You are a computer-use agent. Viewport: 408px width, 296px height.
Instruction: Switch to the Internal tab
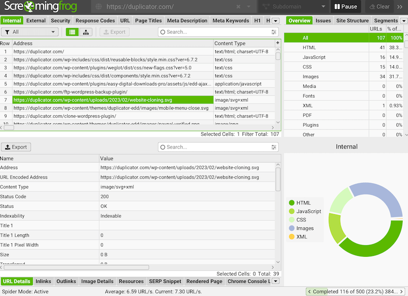pyautogui.click(x=12, y=21)
